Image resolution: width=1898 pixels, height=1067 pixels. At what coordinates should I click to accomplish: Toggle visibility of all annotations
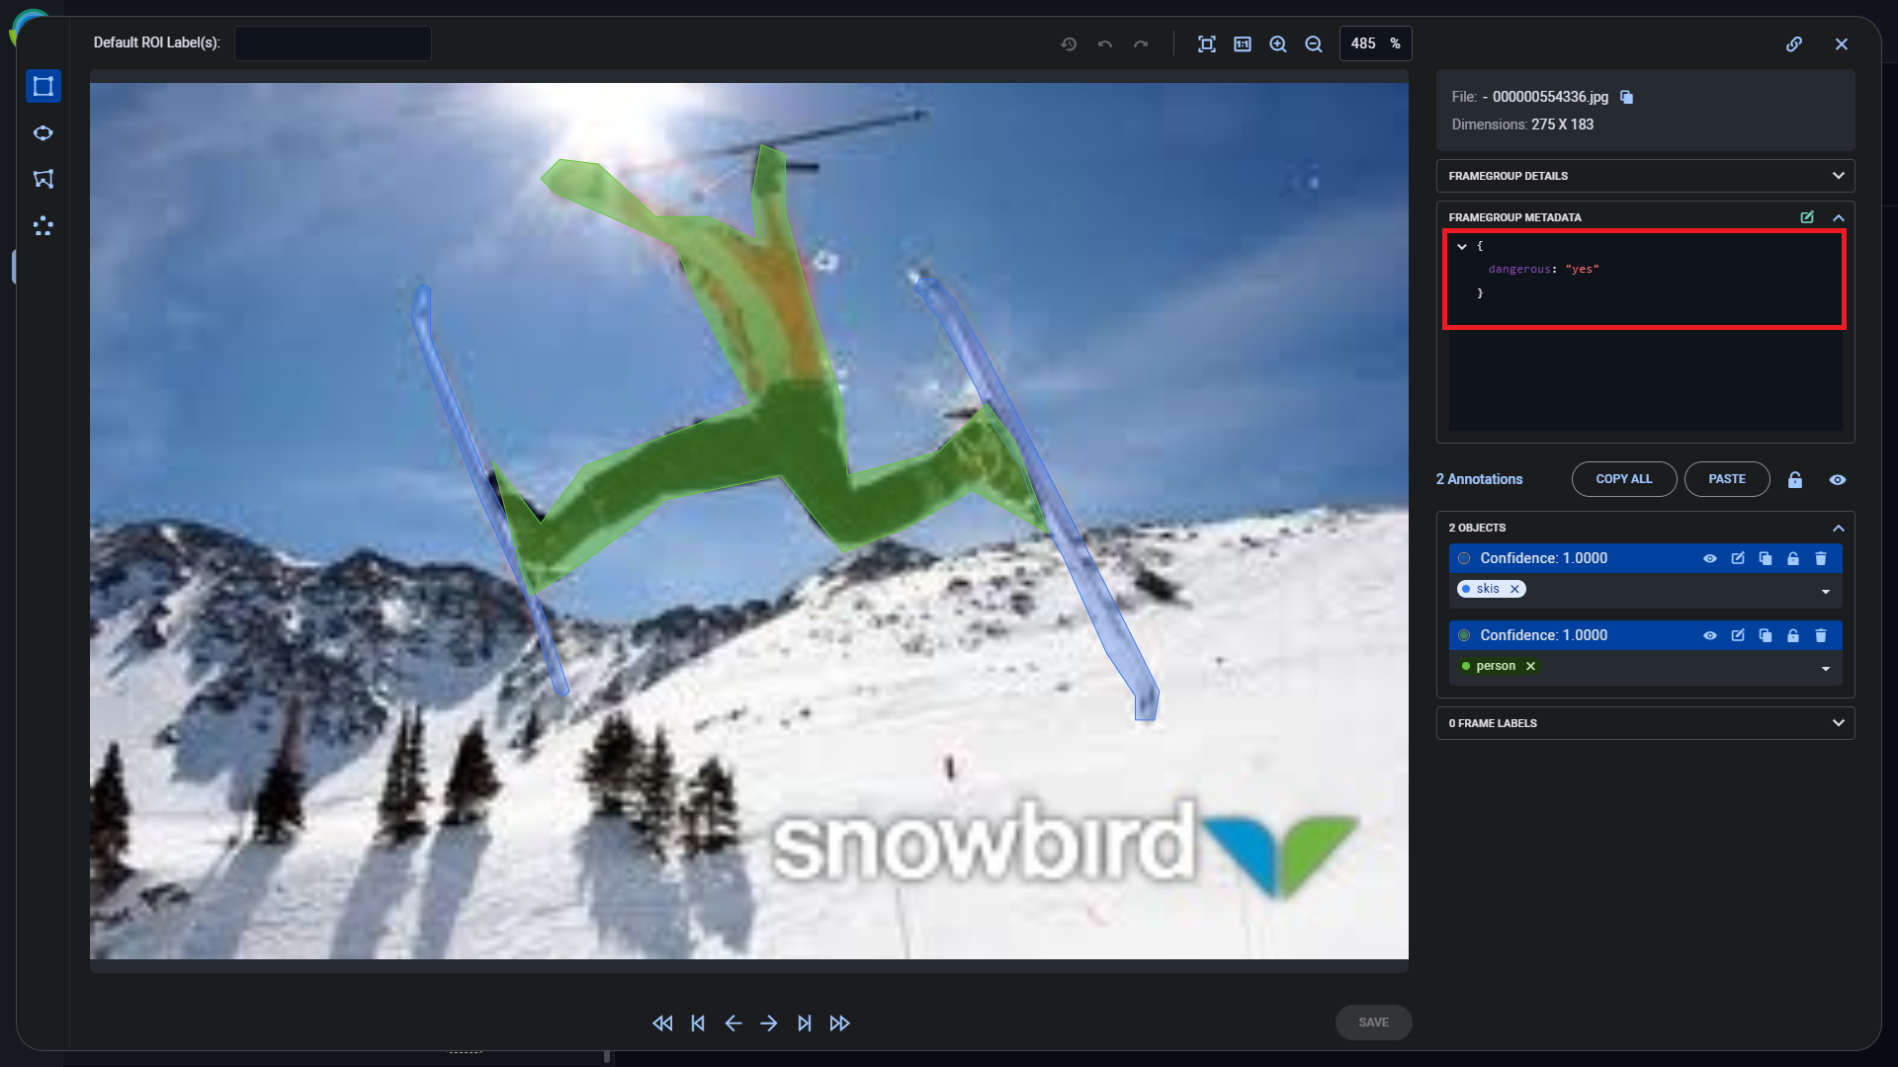1838,479
